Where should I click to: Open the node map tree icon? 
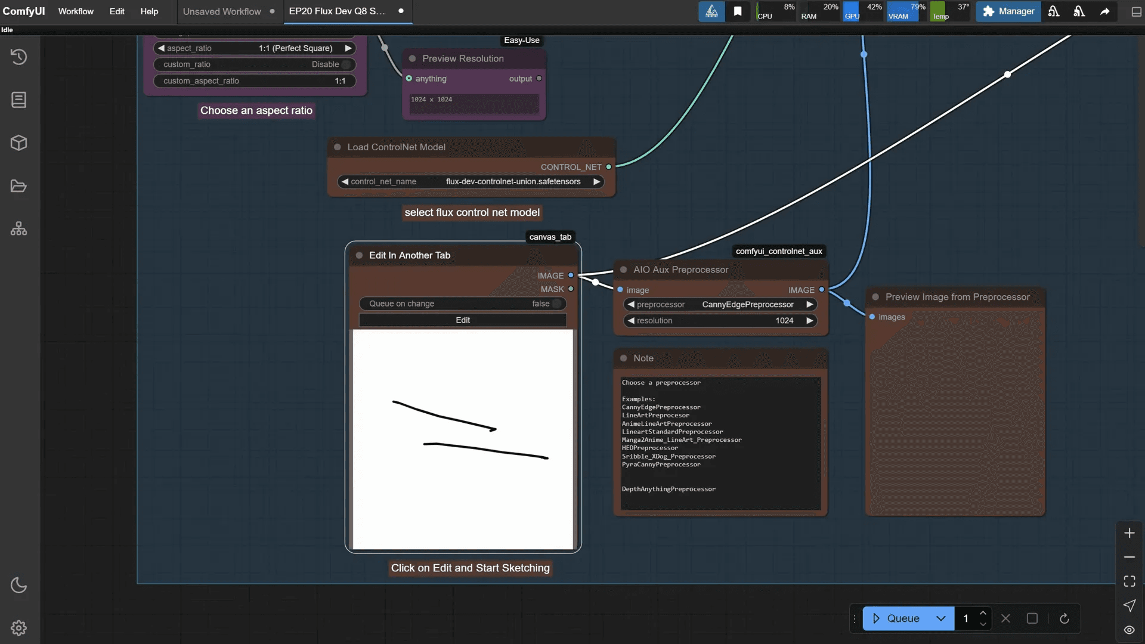[x=19, y=229]
